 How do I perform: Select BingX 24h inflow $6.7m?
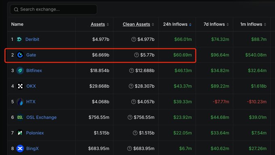coord(185,149)
